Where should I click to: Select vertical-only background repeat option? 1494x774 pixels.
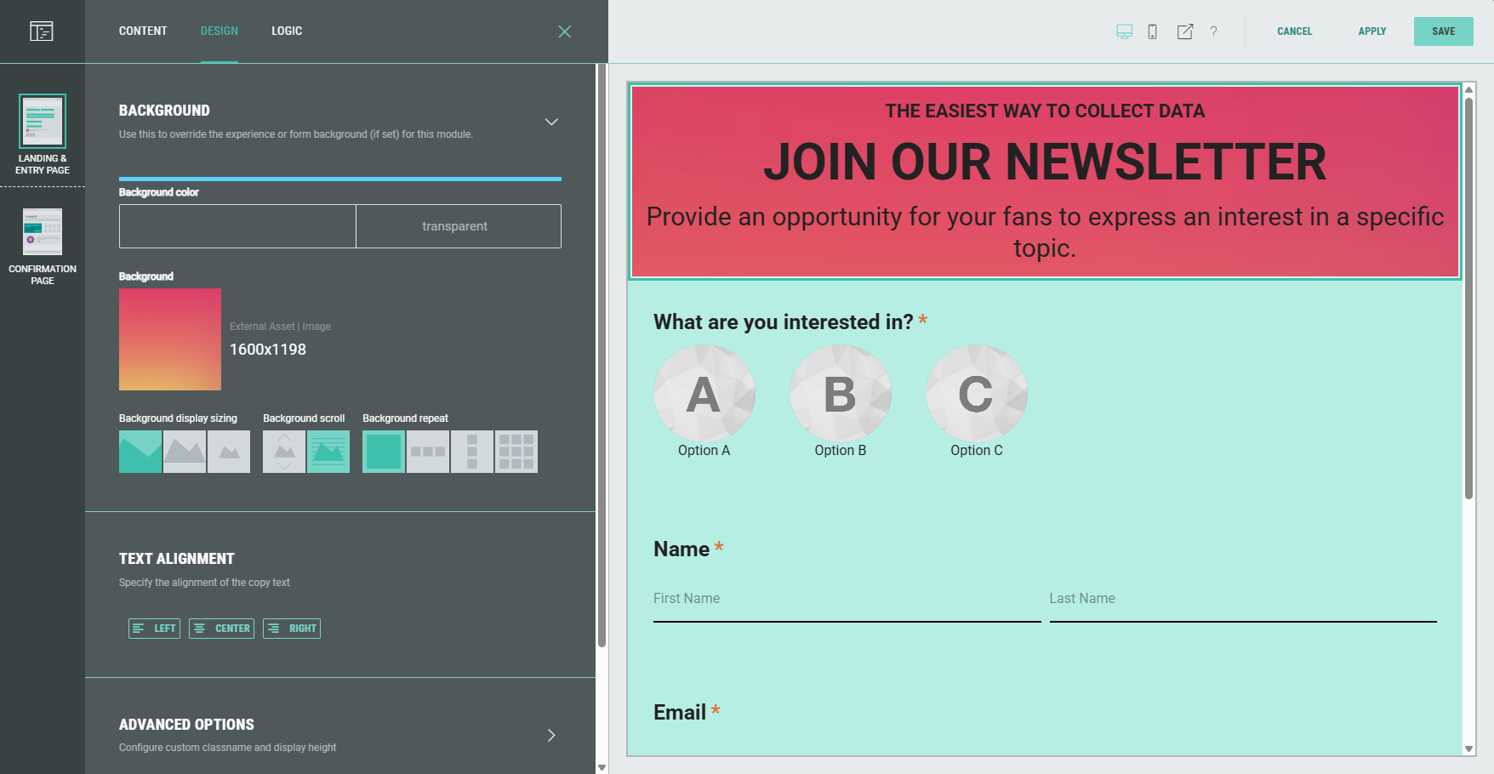(472, 452)
